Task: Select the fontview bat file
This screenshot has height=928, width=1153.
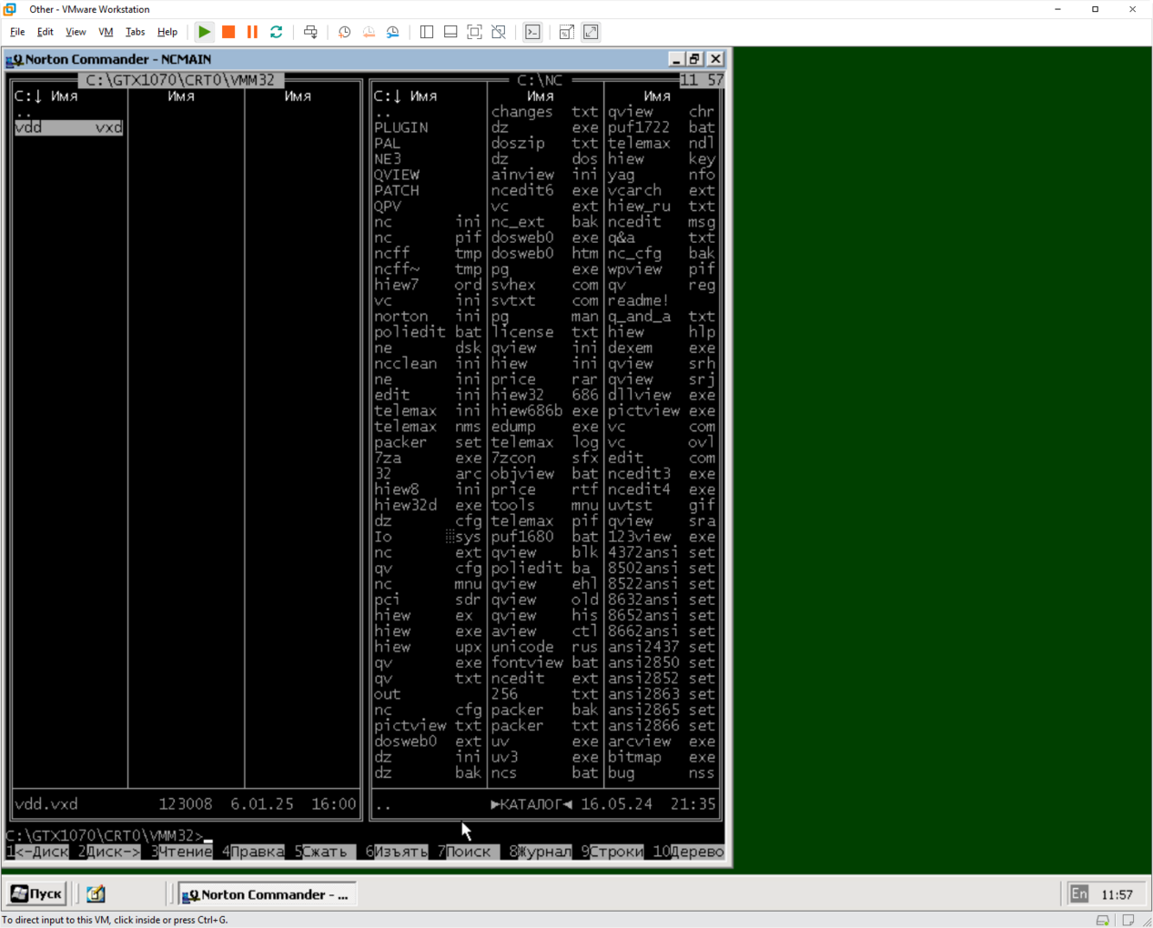Action: (545, 662)
